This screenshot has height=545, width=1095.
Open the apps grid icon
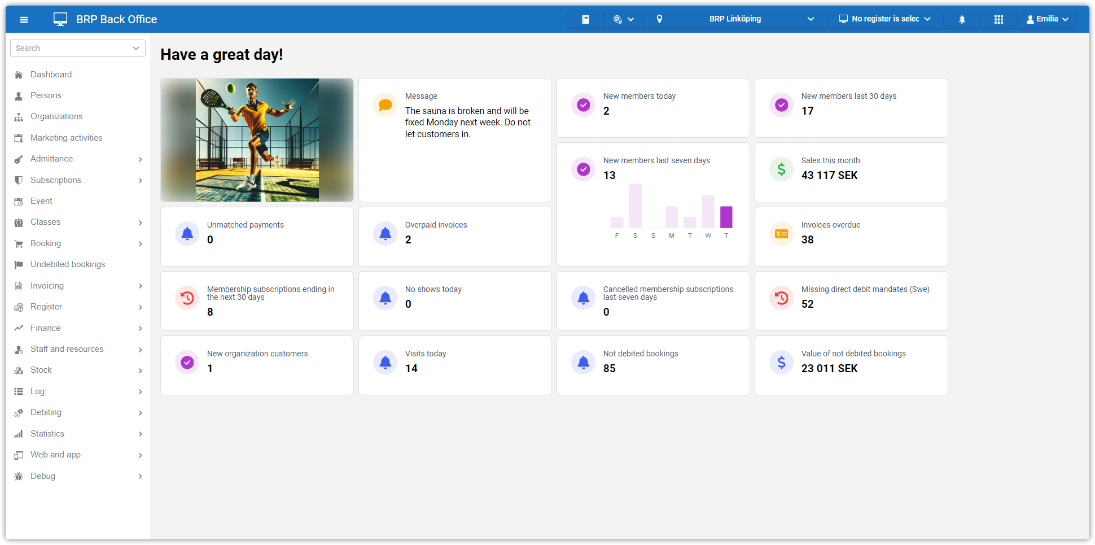click(x=998, y=19)
